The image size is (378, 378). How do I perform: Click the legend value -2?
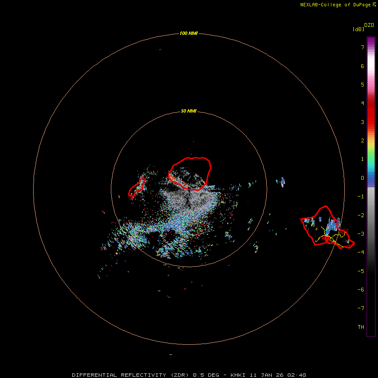[x=361, y=215]
